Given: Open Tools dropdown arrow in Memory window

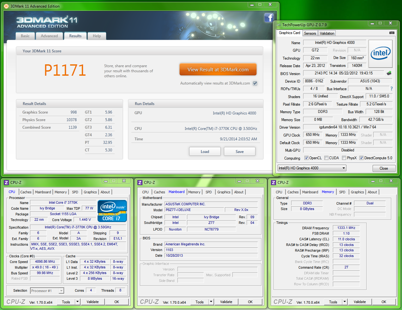Looking at the screenshot, I should [345, 302].
